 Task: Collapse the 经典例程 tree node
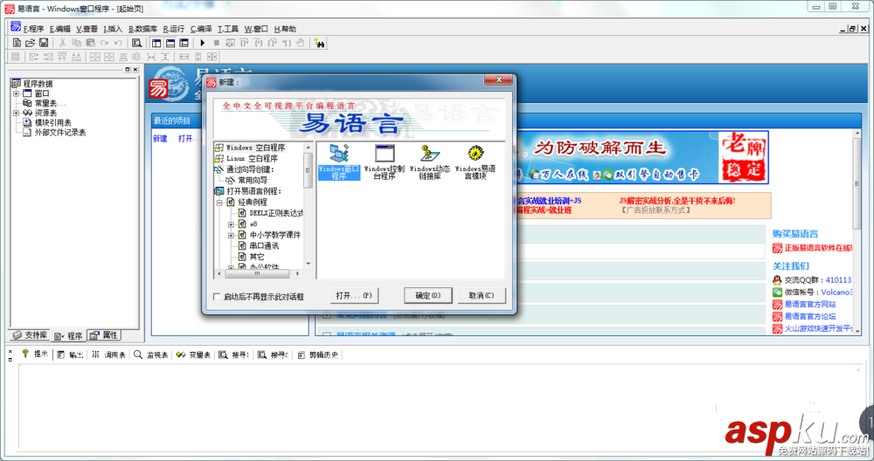[x=220, y=202]
